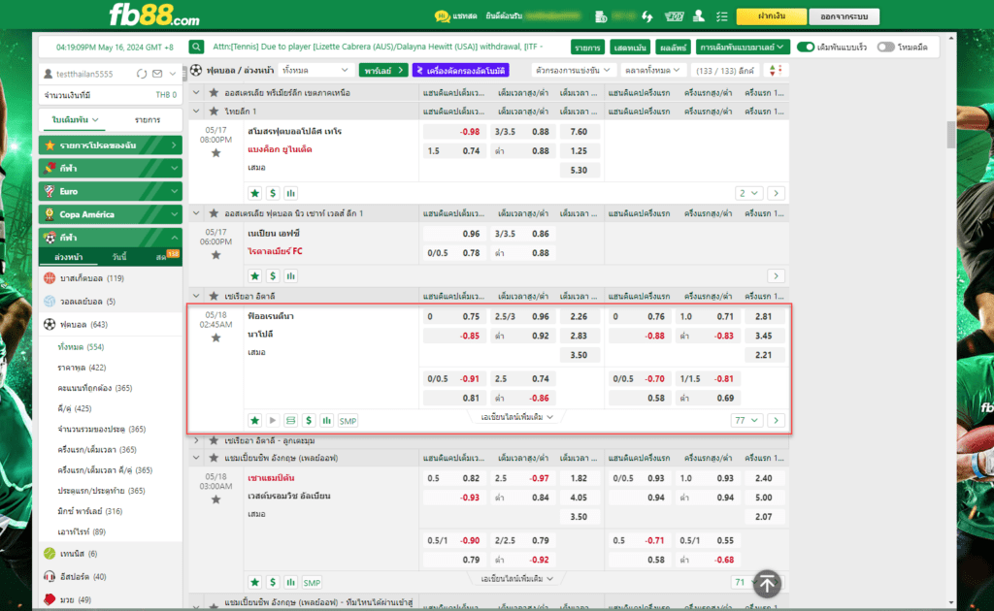Open statistics chart icon for ไรดาลเมียร์ FC match
994x611 pixels.
(290, 276)
